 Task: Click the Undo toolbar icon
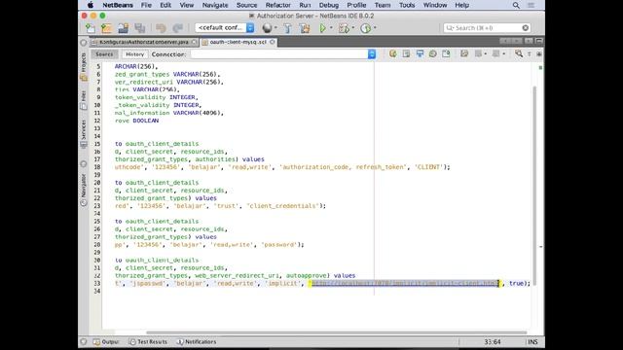(161, 28)
